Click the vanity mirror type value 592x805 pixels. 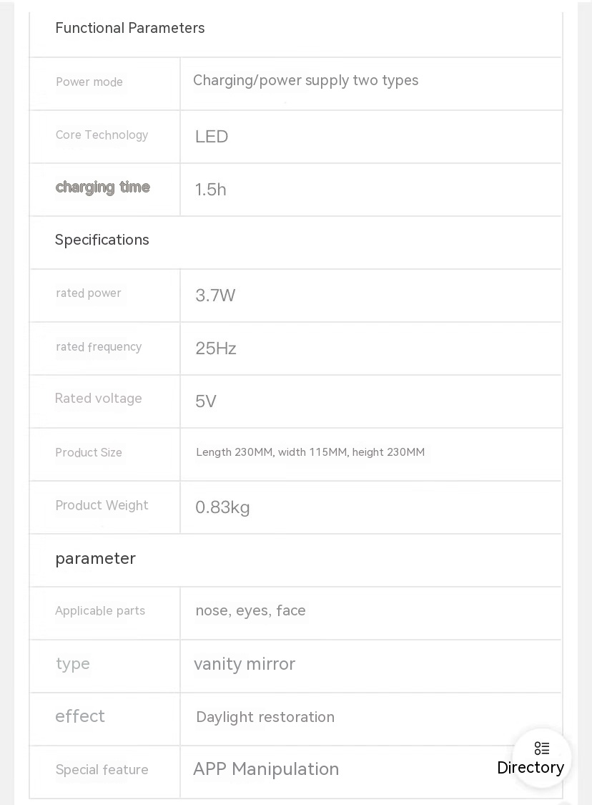245,664
